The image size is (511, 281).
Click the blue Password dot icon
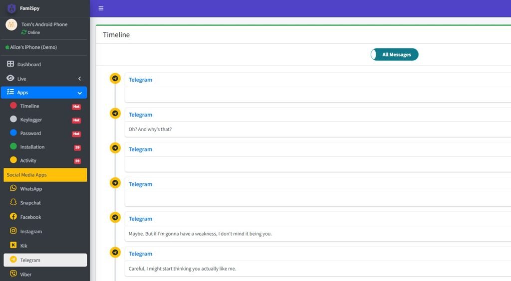click(13, 133)
